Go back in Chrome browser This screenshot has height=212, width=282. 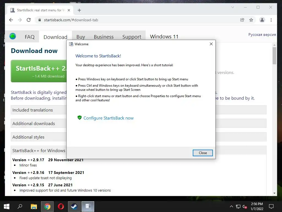(11, 20)
